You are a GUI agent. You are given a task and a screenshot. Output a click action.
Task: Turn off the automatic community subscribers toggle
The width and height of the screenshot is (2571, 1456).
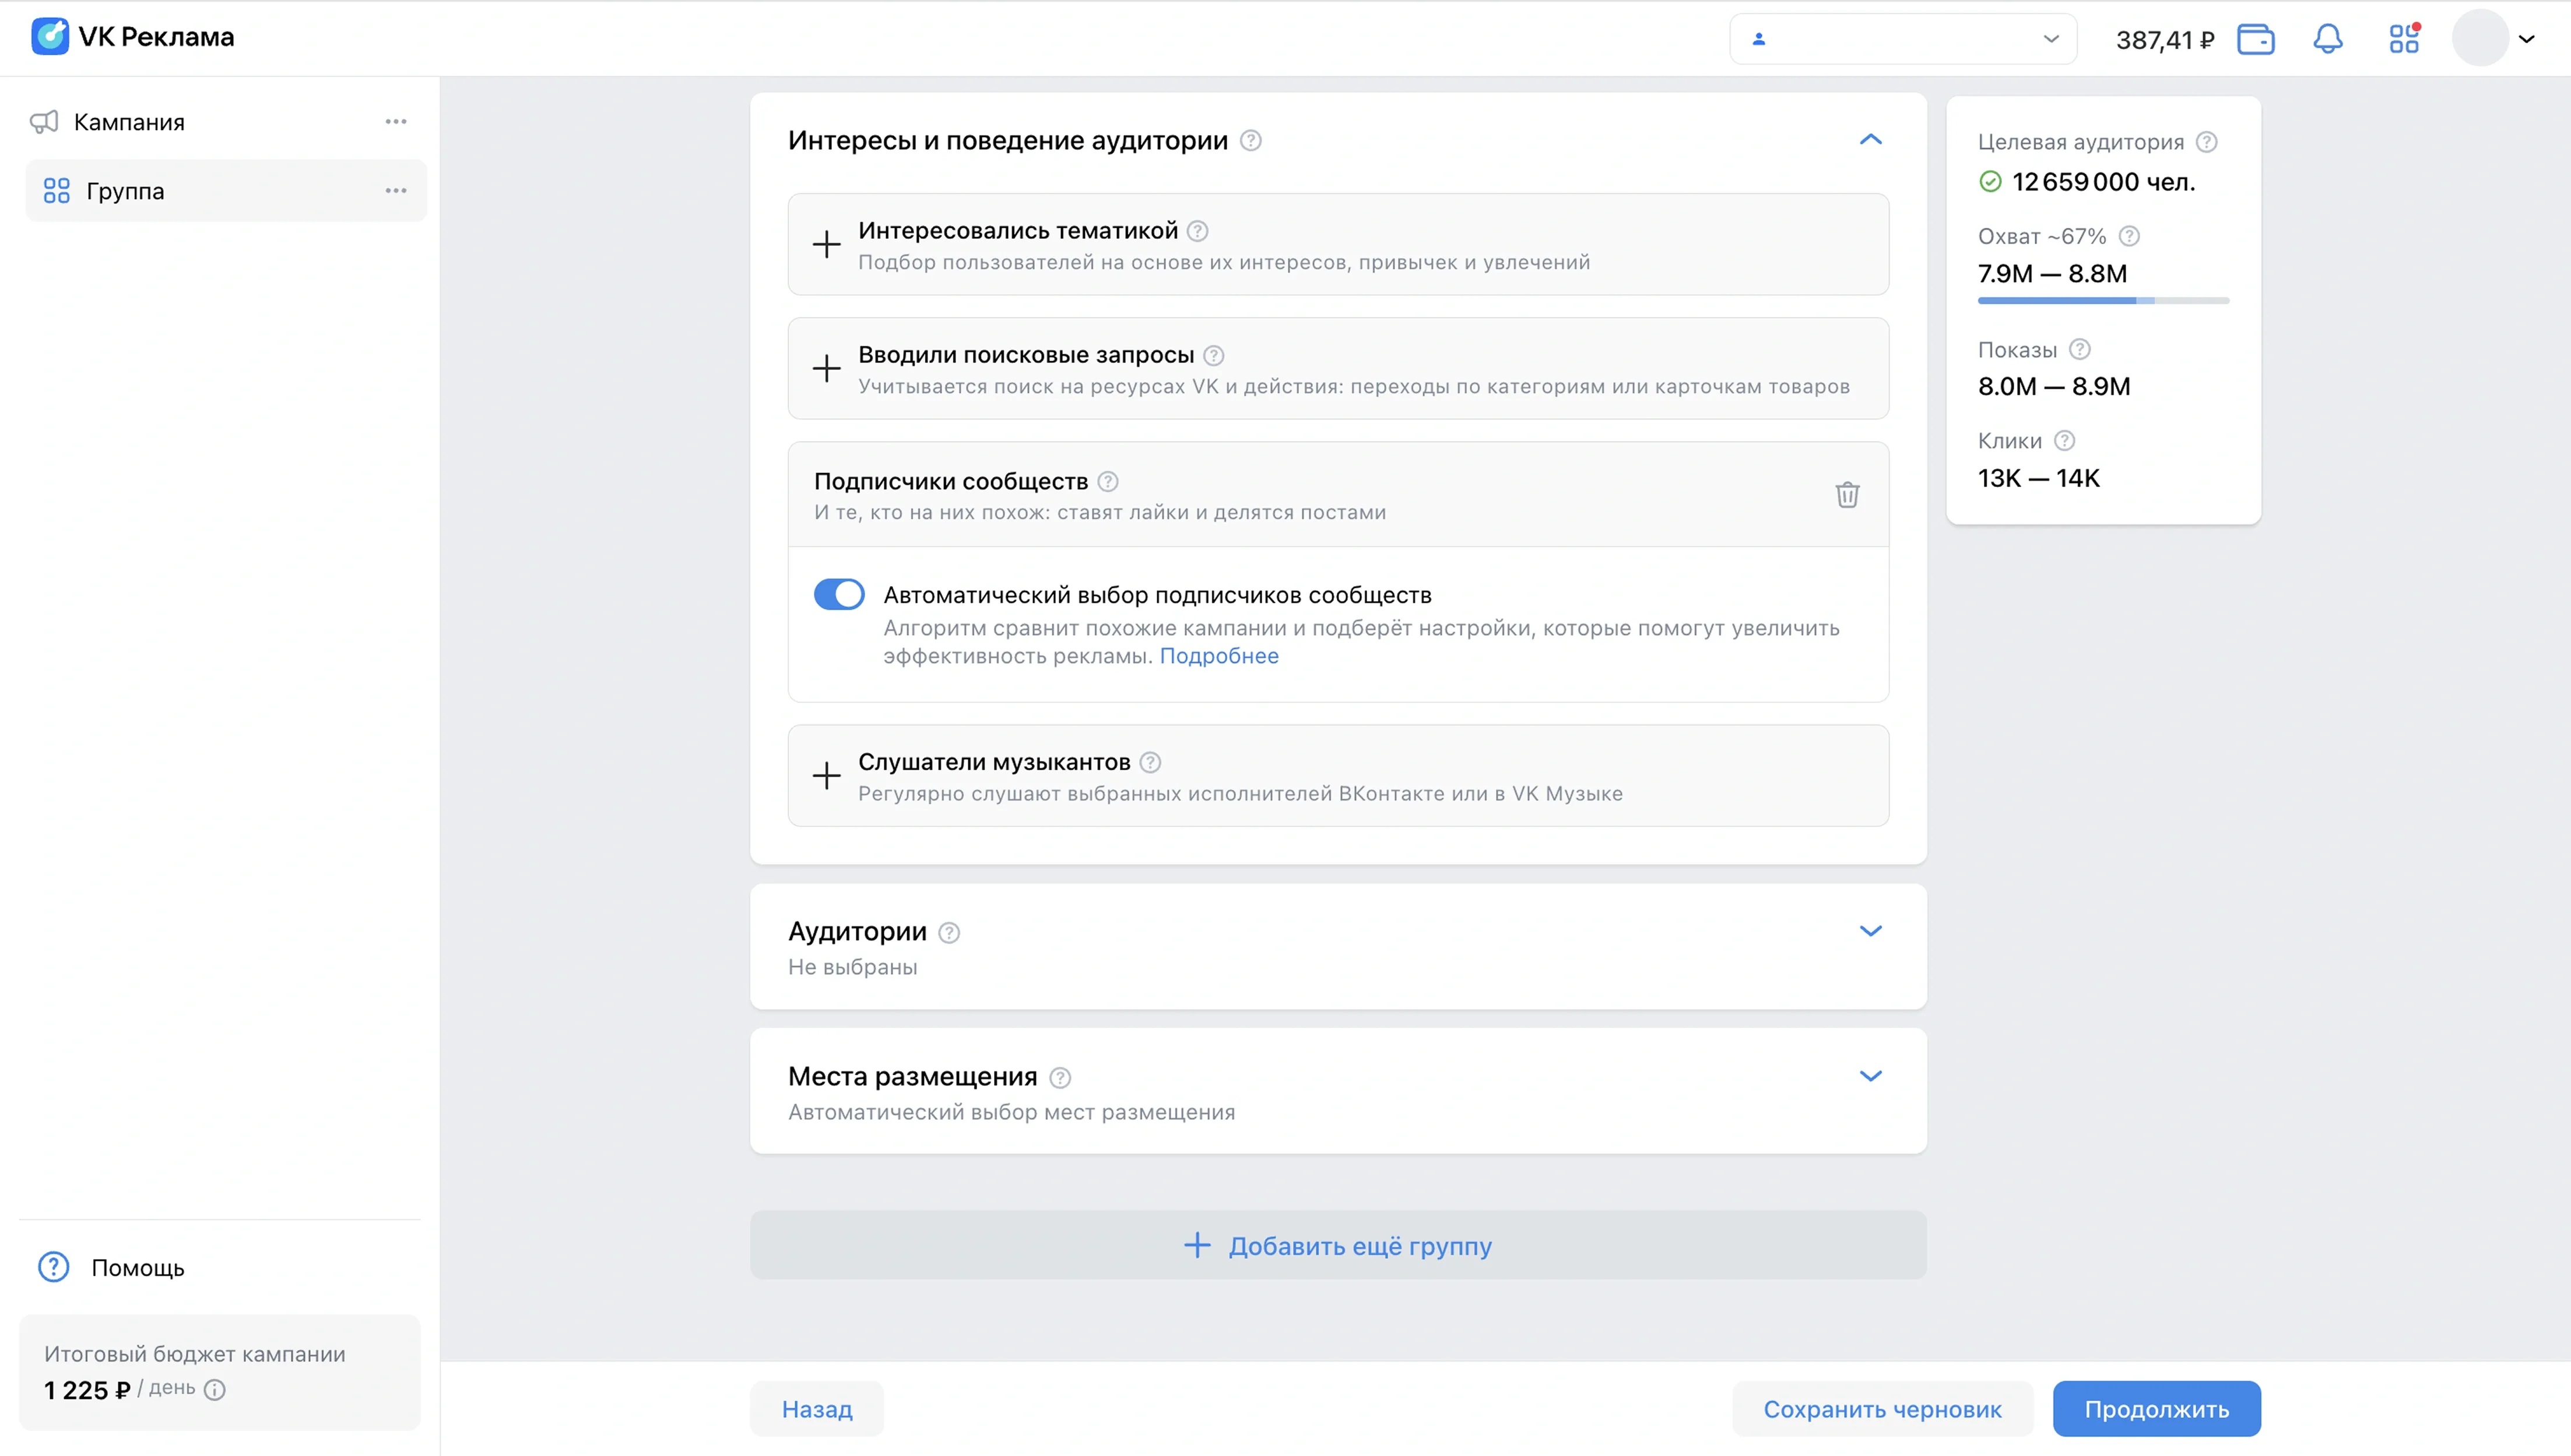tap(838, 594)
